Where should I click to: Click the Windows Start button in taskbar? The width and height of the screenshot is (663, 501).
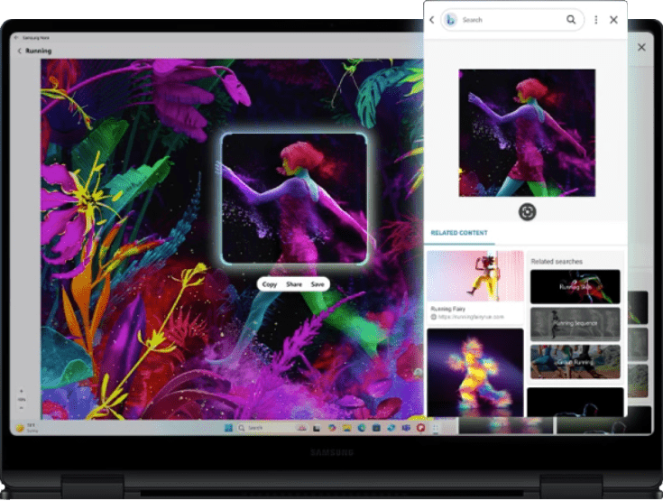pos(228,427)
